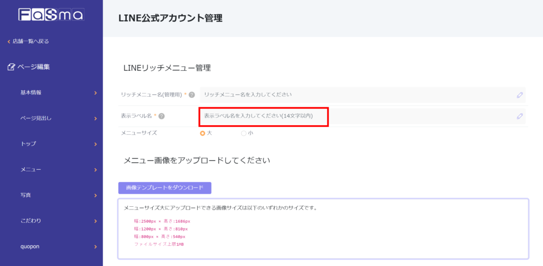The width and height of the screenshot is (543, 266).
Task: Click メニューサイズ label
Action: (x=139, y=133)
